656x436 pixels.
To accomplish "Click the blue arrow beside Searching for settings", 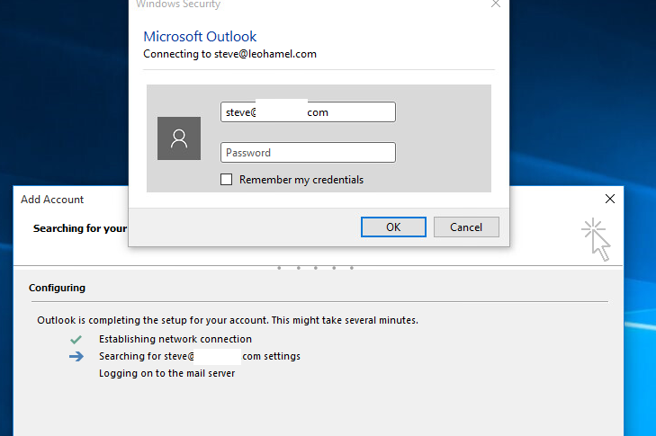I will [x=76, y=356].
